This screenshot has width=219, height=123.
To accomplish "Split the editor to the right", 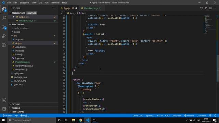I will 211,8.
